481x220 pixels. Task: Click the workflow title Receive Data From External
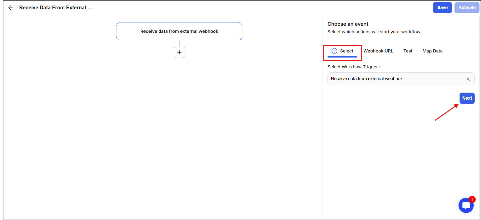[x=56, y=8]
